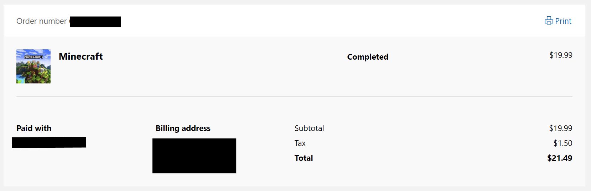
Task: Select the $19.99 item price beside Completed
Action: coord(561,55)
